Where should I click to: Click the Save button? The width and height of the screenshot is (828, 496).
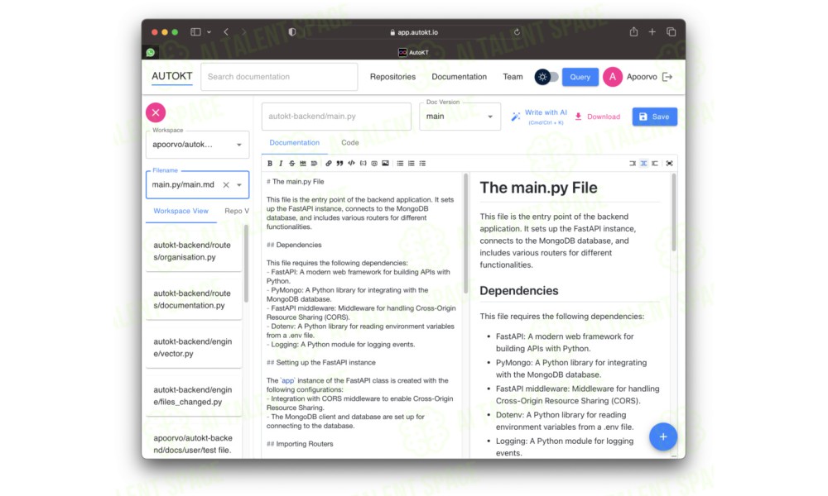(655, 117)
